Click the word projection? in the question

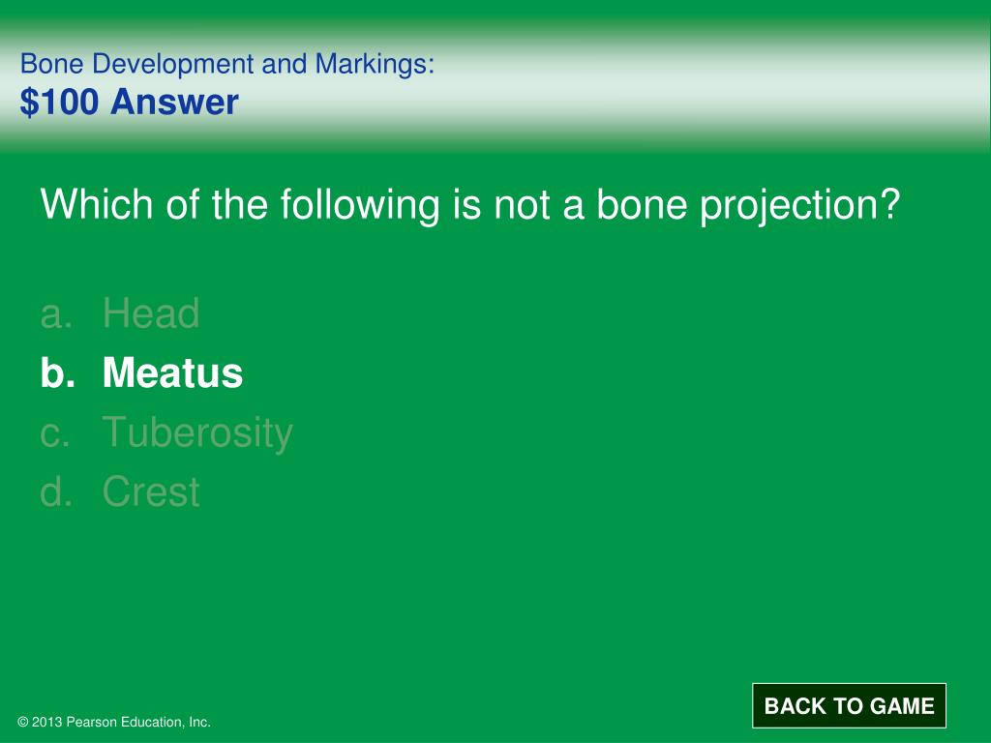click(799, 205)
